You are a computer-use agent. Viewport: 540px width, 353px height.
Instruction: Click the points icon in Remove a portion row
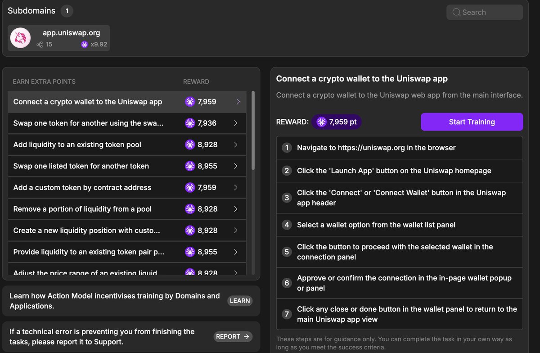pyautogui.click(x=190, y=209)
